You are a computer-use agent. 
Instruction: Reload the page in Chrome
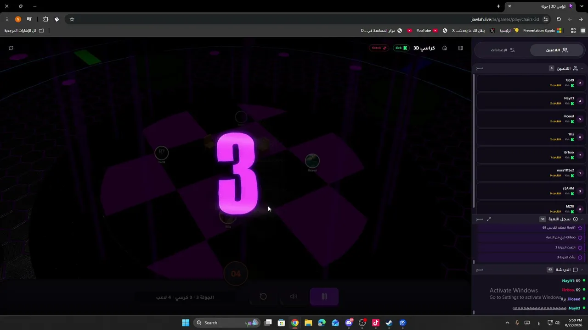click(x=559, y=19)
